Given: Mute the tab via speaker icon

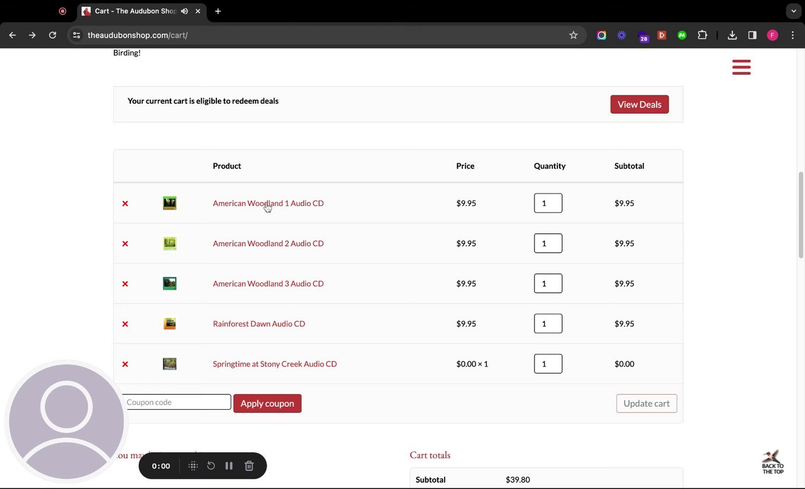Looking at the screenshot, I should coord(184,11).
